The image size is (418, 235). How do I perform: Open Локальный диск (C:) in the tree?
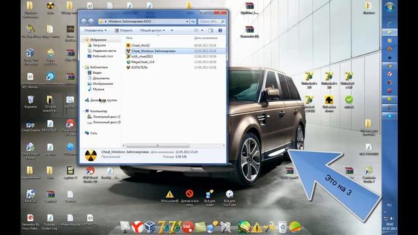click(x=106, y=117)
